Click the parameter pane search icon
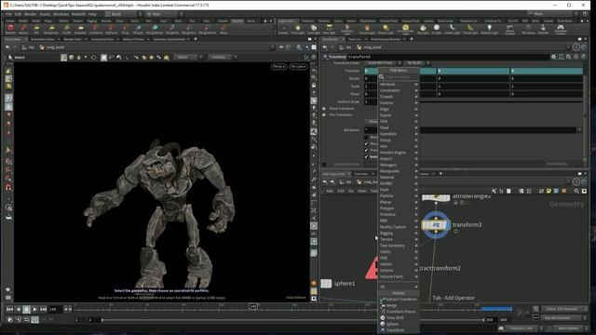 tap(568, 57)
